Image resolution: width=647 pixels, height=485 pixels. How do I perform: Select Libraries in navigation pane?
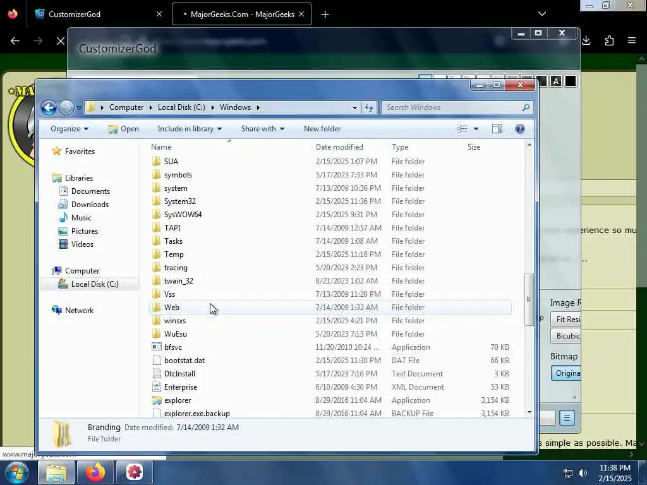78,177
